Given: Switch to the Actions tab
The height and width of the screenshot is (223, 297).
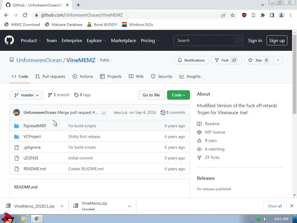Looking at the screenshot, I should coord(83,76).
